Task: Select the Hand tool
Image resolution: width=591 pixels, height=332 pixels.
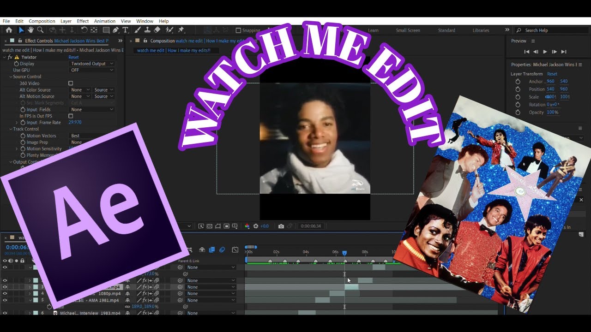Action: (30, 30)
